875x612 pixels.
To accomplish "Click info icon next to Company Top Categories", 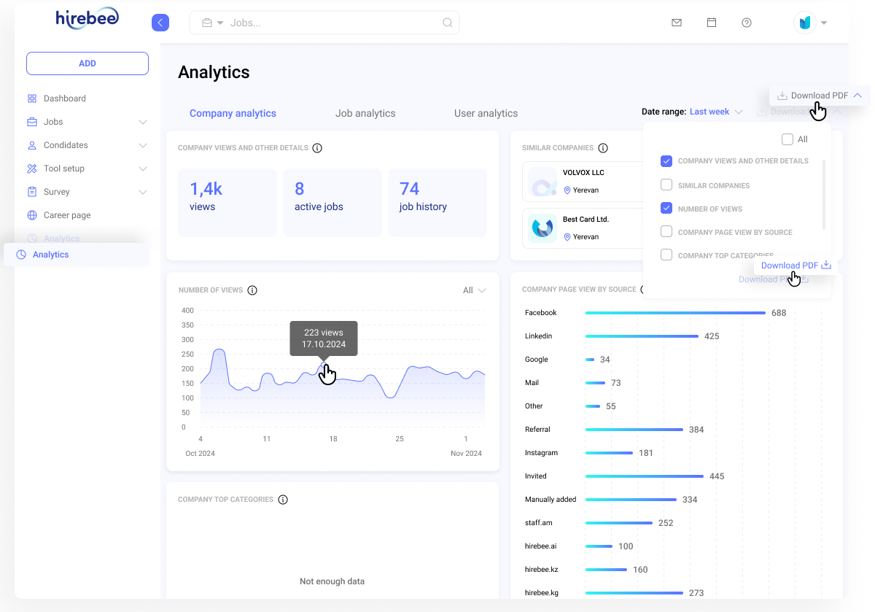I will [283, 500].
